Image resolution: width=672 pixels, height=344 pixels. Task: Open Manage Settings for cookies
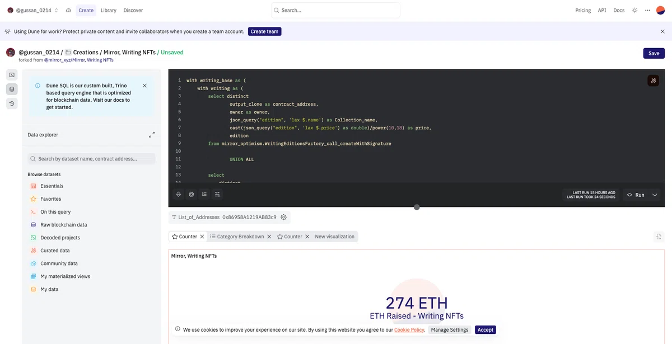click(450, 330)
